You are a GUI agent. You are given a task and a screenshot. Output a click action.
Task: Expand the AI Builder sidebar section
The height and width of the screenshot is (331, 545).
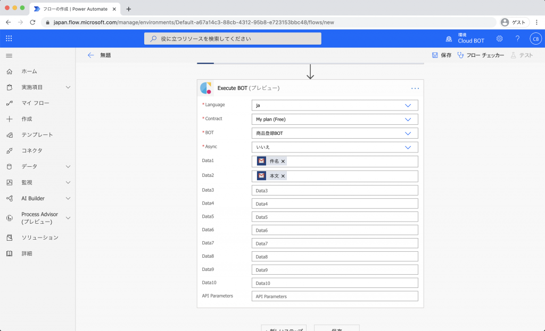point(68,199)
